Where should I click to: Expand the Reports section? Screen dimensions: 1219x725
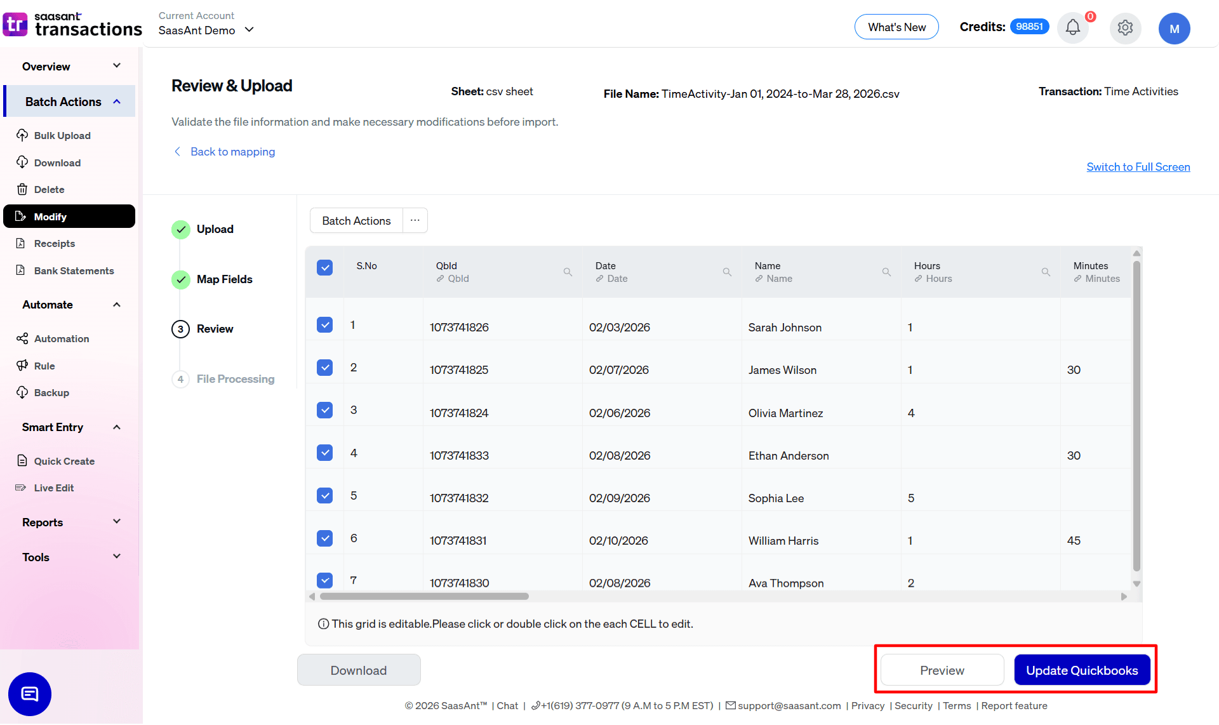pyautogui.click(x=69, y=522)
